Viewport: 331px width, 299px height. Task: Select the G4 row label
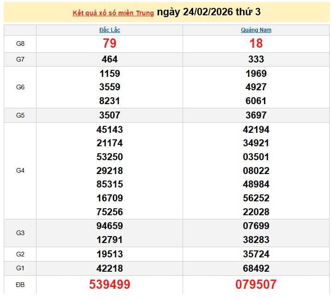tap(20, 170)
